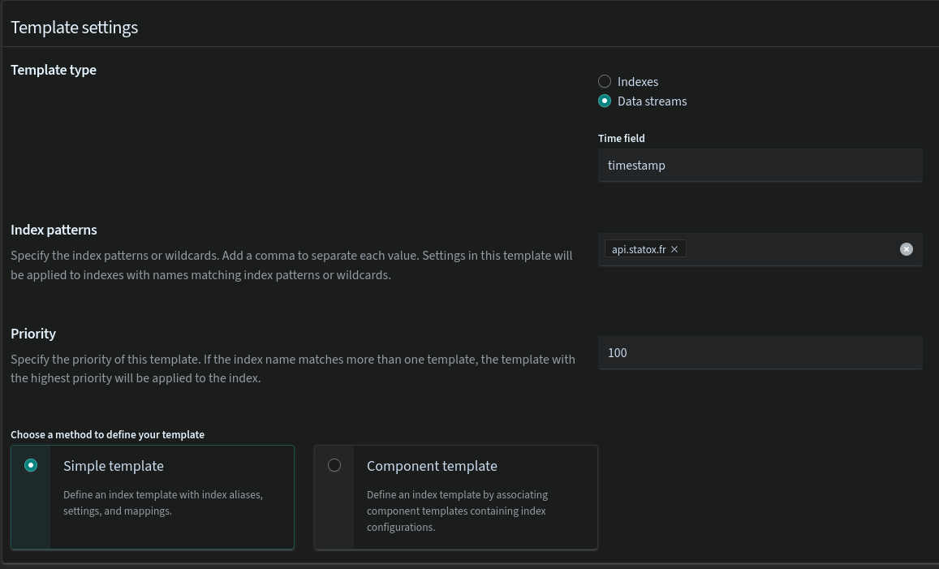This screenshot has width=939, height=569.
Task: Click inside the Index patterns combo box
Action: pyautogui.click(x=760, y=249)
